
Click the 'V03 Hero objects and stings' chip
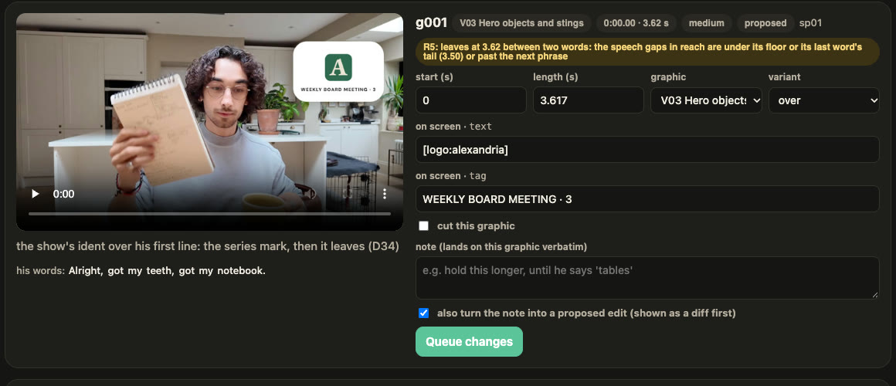[521, 23]
